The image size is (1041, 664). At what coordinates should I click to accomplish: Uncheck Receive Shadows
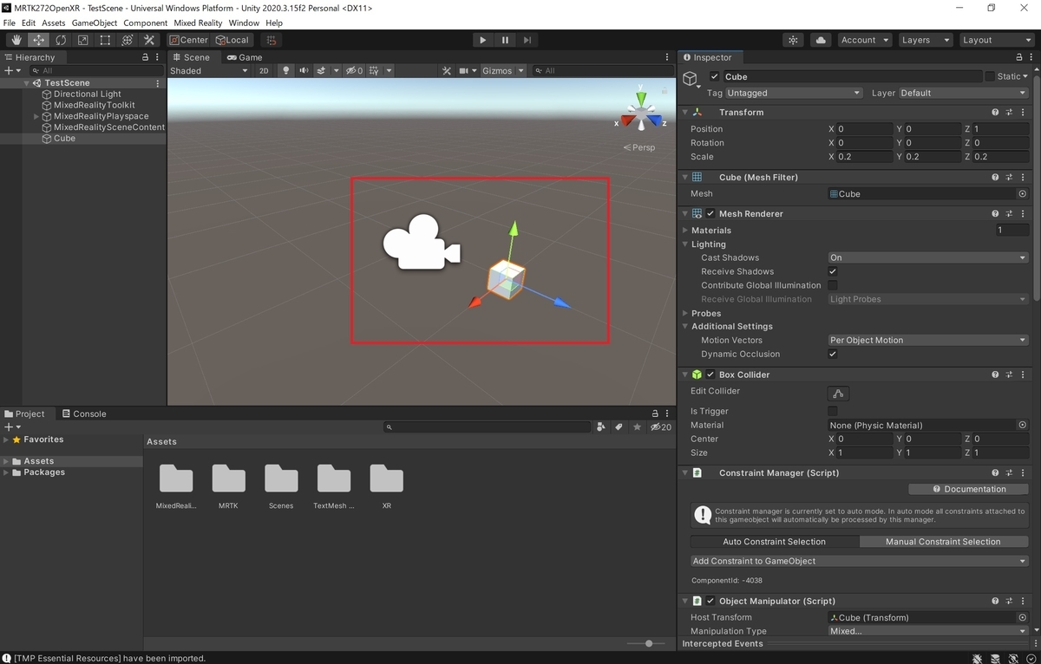[x=833, y=271]
